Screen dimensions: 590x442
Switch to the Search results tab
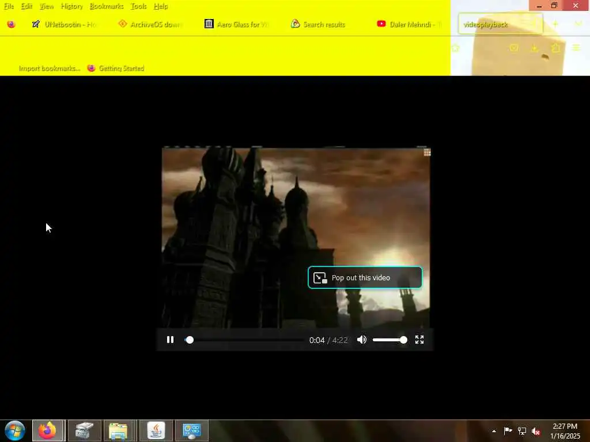323,24
